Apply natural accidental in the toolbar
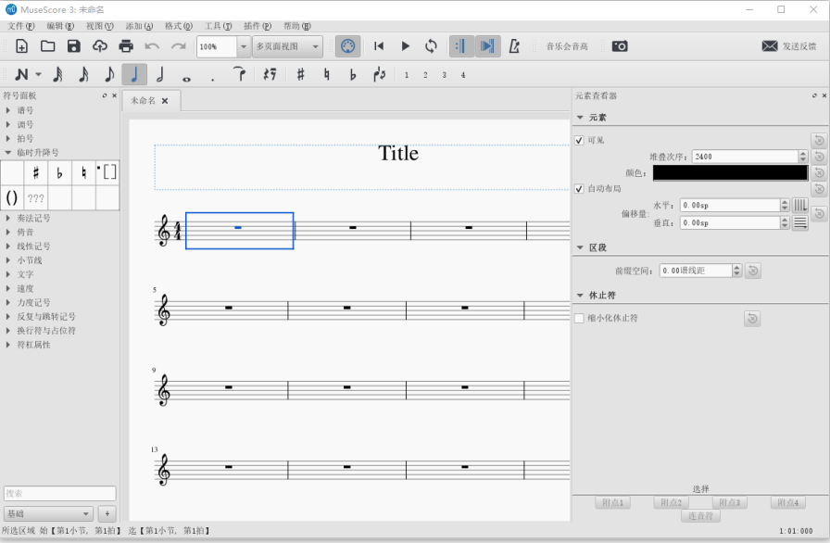This screenshot has width=830, height=543. tap(327, 75)
